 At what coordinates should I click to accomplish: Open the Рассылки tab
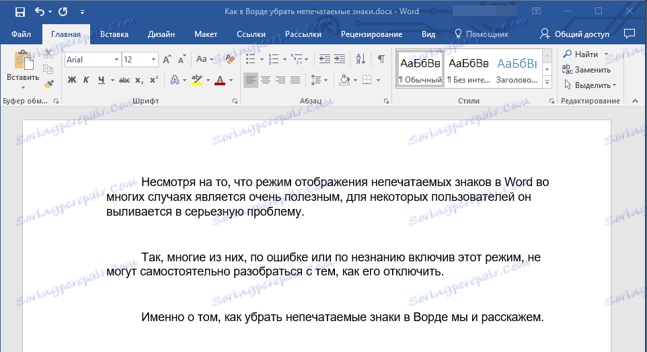(x=303, y=34)
